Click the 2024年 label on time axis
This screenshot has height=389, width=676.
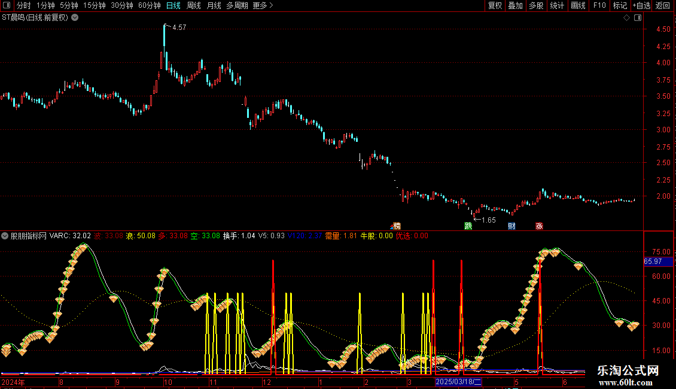(13, 382)
